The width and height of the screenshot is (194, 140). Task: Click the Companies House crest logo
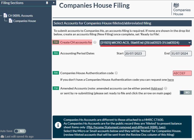point(176,5)
